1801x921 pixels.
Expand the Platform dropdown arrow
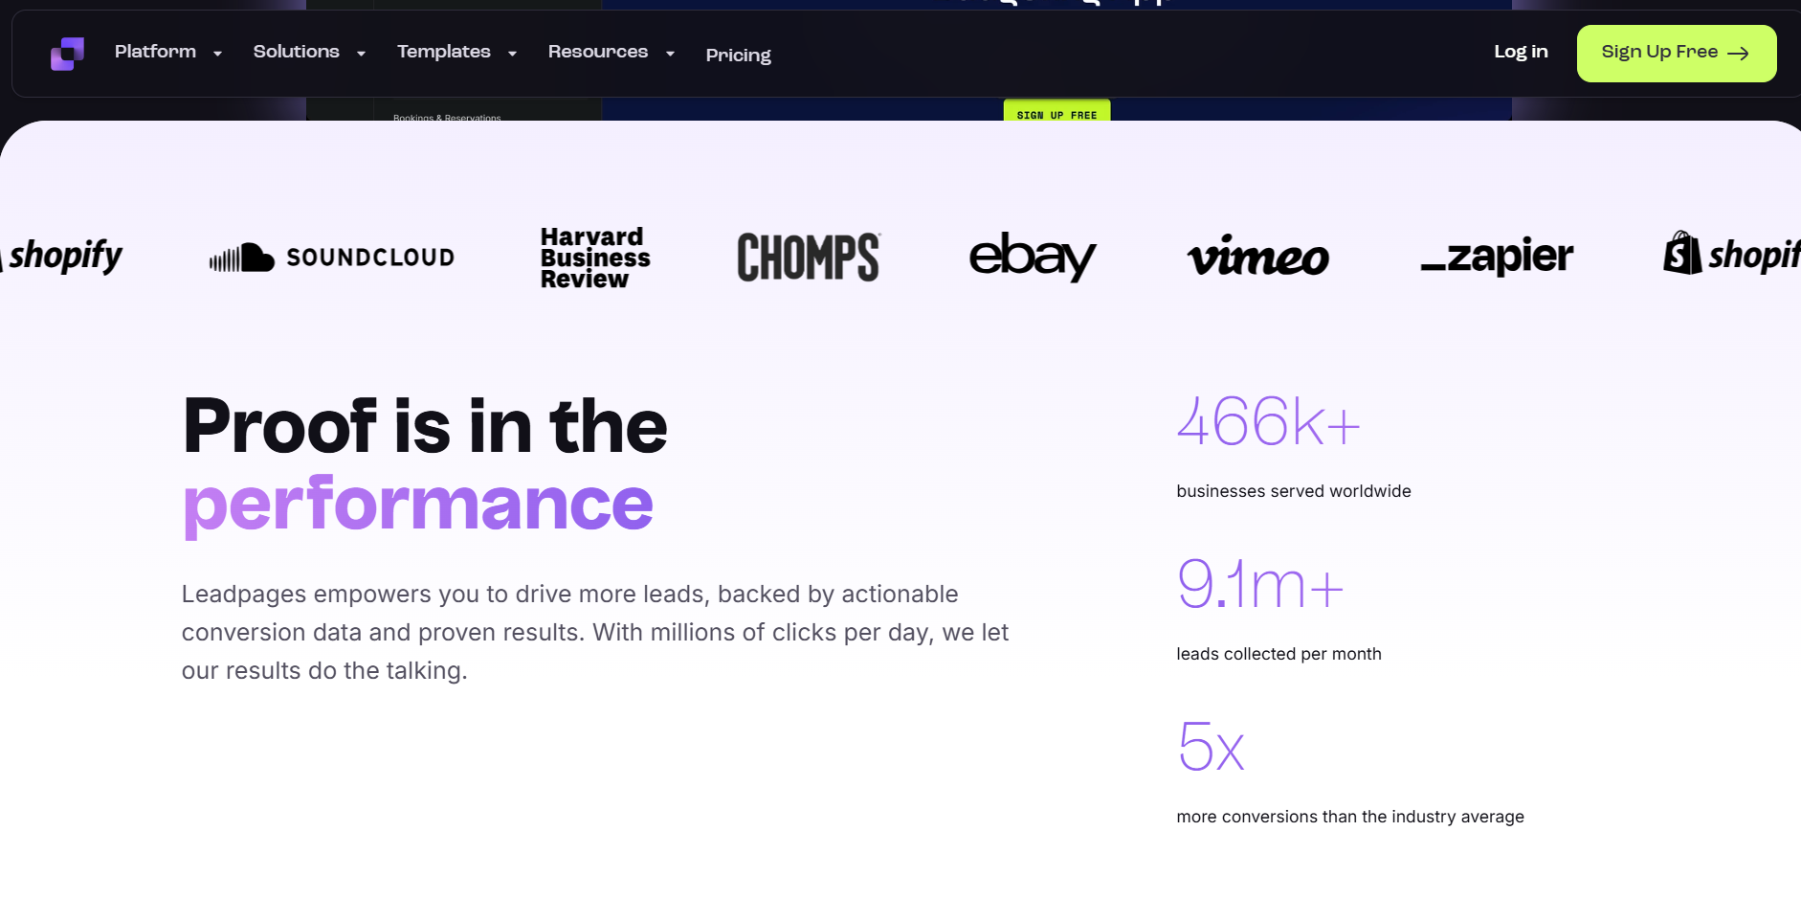pos(218,54)
